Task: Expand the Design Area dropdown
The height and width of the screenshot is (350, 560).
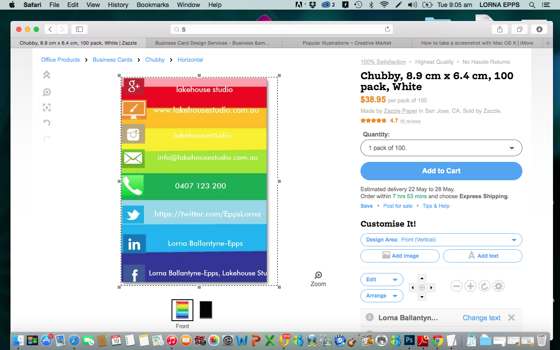Action: pyautogui.click(x=441, y=240)
